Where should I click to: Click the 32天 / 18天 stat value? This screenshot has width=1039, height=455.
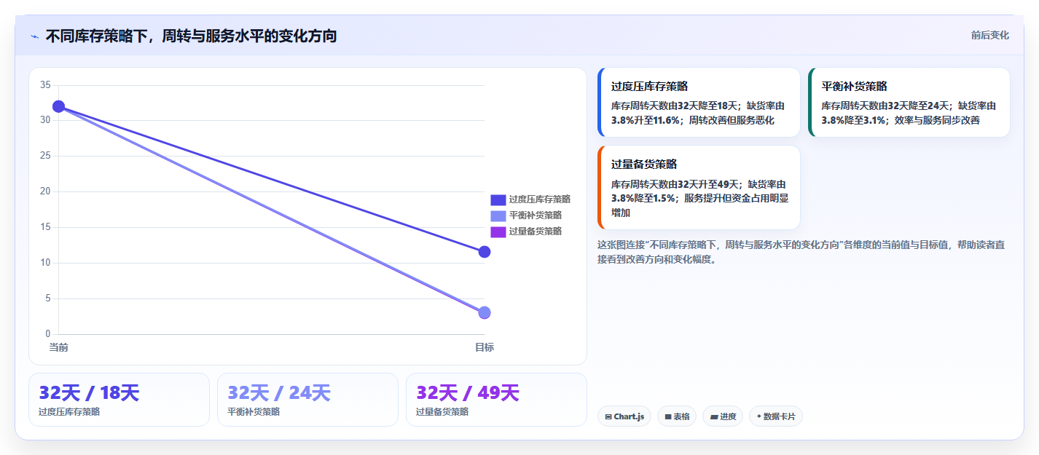(x=89, y=392)
